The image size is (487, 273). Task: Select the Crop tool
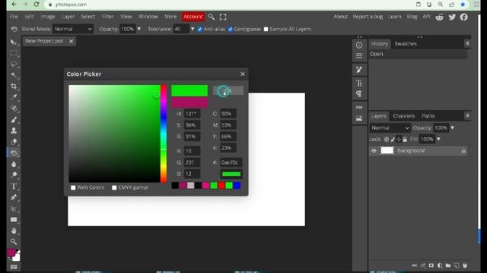(14, 86)
